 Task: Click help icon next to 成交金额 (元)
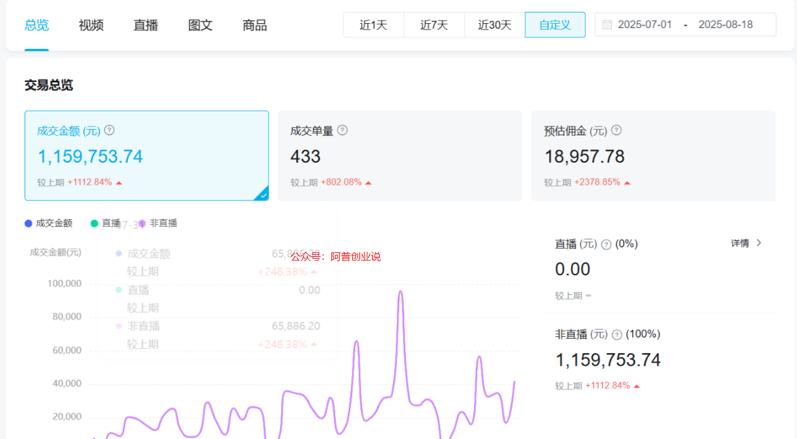[x=109, y=130]
